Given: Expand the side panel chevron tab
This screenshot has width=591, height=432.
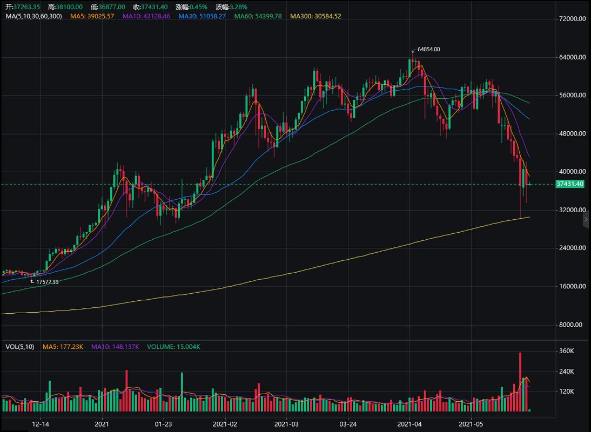Looking at the screenshot, I should click(x=586, y=219).
